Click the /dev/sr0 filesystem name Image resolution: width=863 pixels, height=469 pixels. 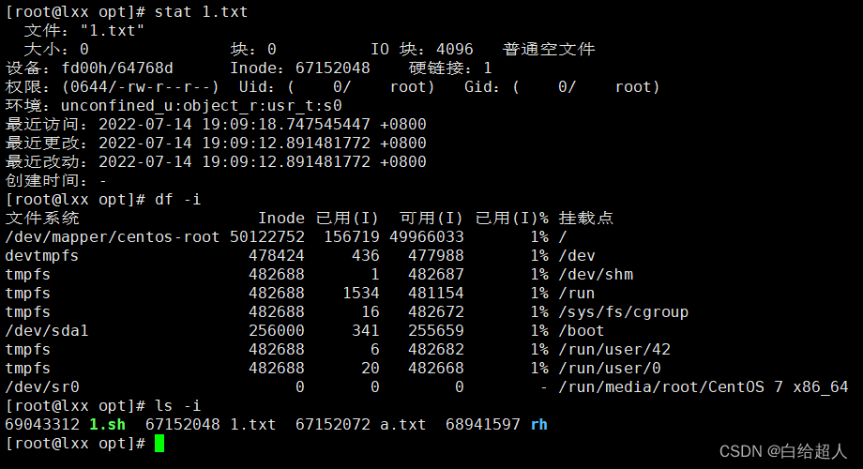point(42,386)
